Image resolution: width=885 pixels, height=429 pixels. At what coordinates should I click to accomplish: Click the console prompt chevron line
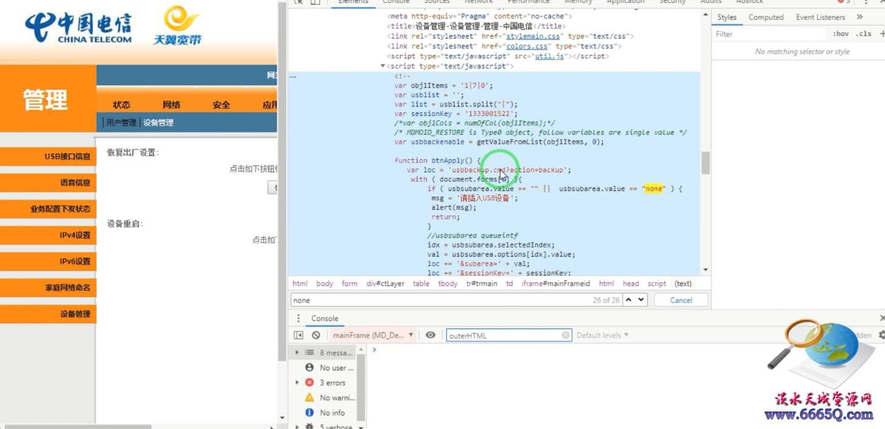[374, 350]
